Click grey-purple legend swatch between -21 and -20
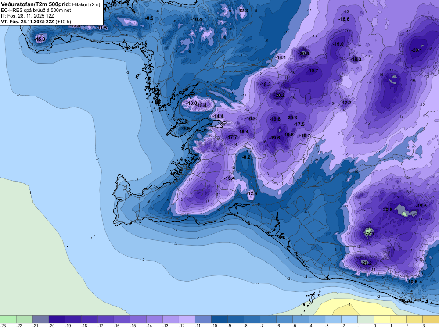The width and height of the screenshot is (439, 328). tap(40, 319)
